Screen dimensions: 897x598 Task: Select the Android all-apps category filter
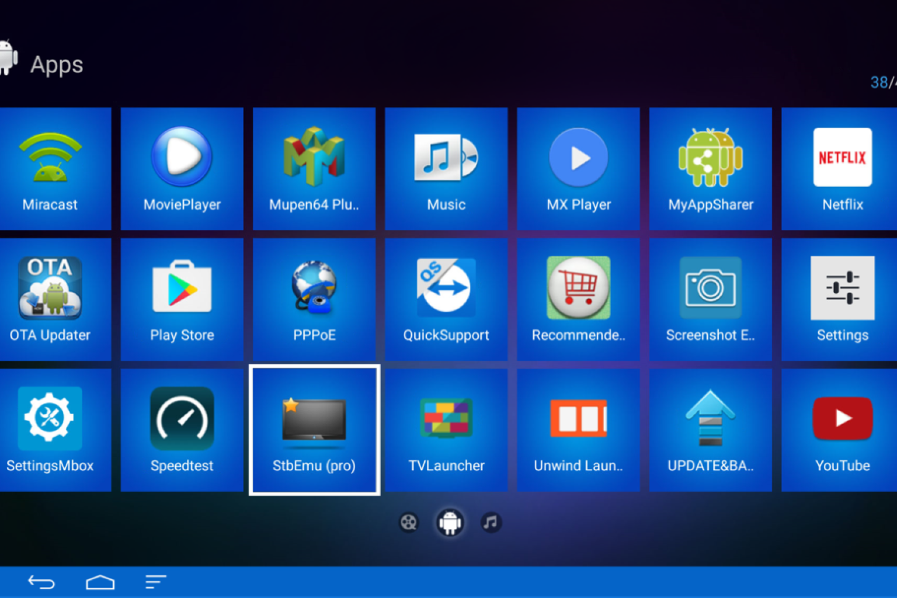[x=450, y=523]
